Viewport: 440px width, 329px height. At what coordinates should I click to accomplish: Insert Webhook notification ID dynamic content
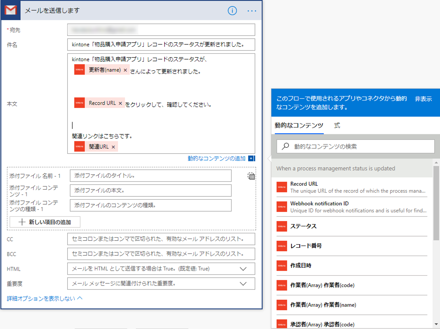(352, 207)
